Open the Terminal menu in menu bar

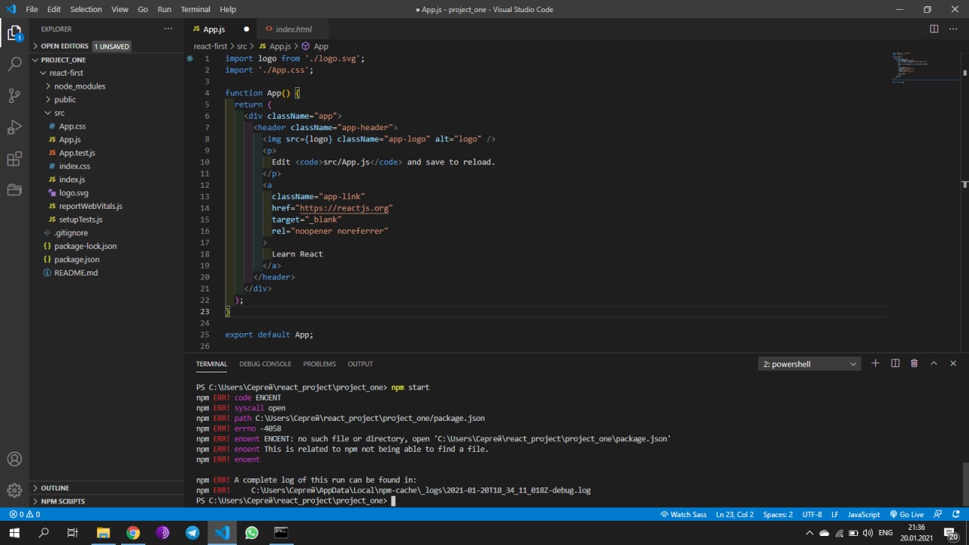pos(195,9)
